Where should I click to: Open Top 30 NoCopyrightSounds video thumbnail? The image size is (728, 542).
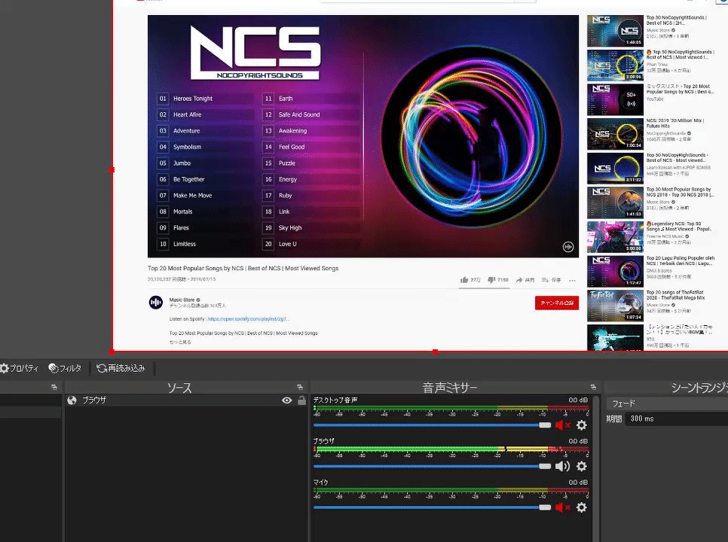coord(615,31)
